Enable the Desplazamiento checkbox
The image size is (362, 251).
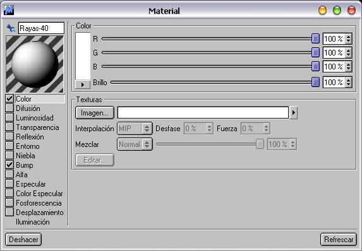click(9, 212)
